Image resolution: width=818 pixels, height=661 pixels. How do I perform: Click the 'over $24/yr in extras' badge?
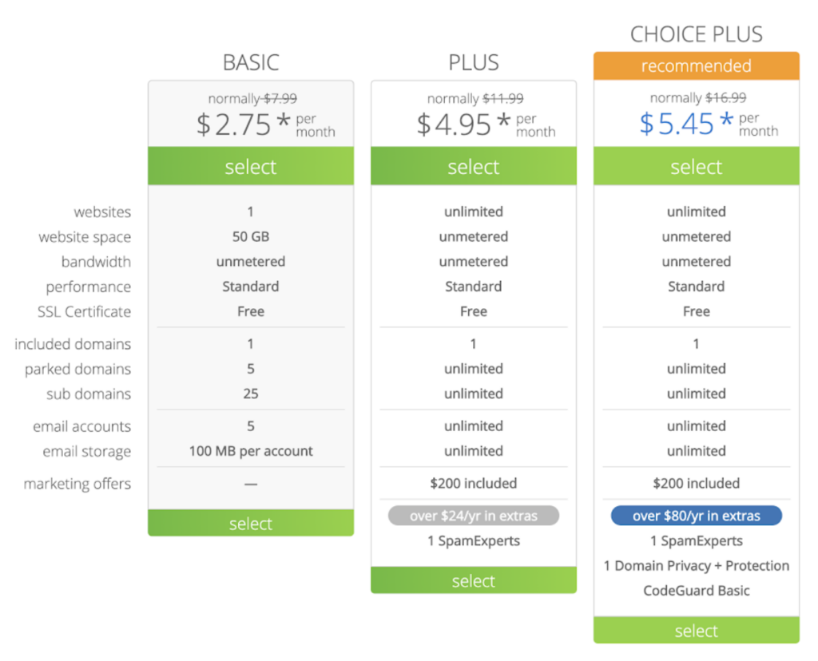[473, 516]
